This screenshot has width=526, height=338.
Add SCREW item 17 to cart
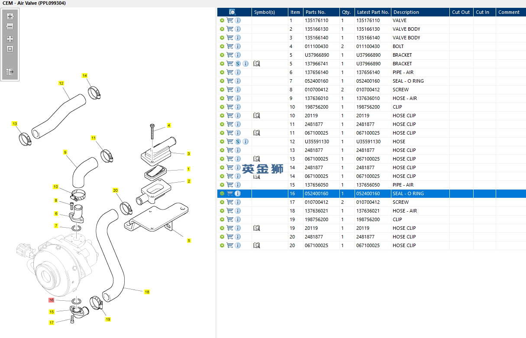(230, 202)
